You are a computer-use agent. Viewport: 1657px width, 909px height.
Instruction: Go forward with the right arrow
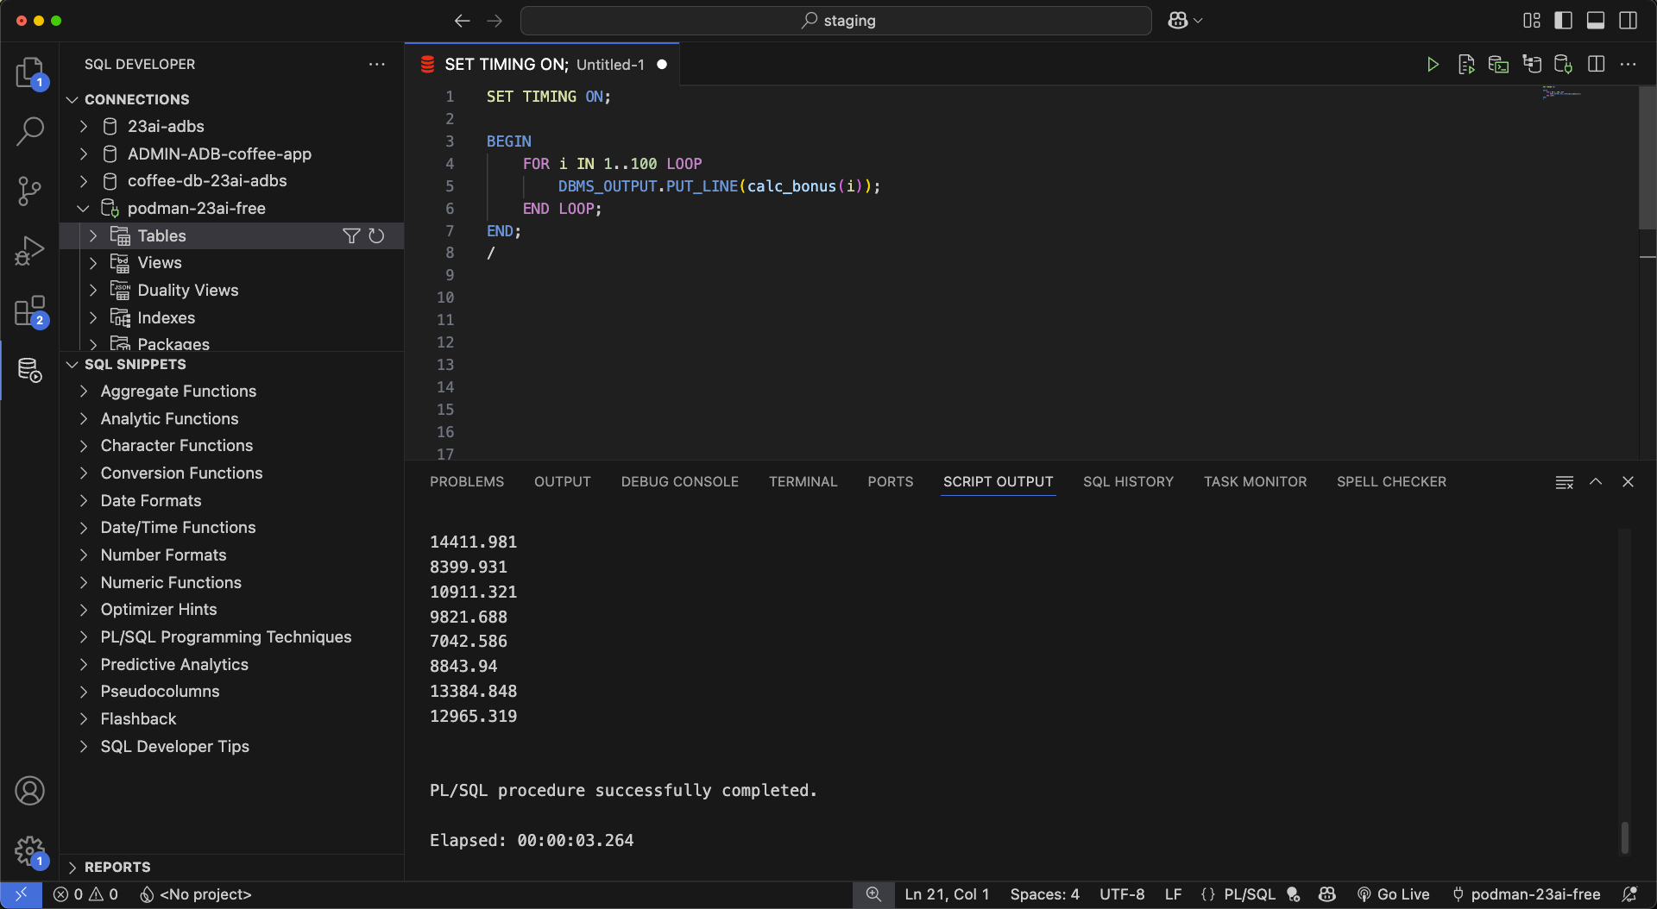click(495, 21)
